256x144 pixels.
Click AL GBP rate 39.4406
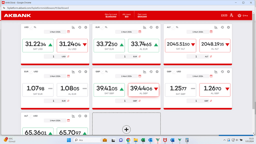click(x=144, y=90)
